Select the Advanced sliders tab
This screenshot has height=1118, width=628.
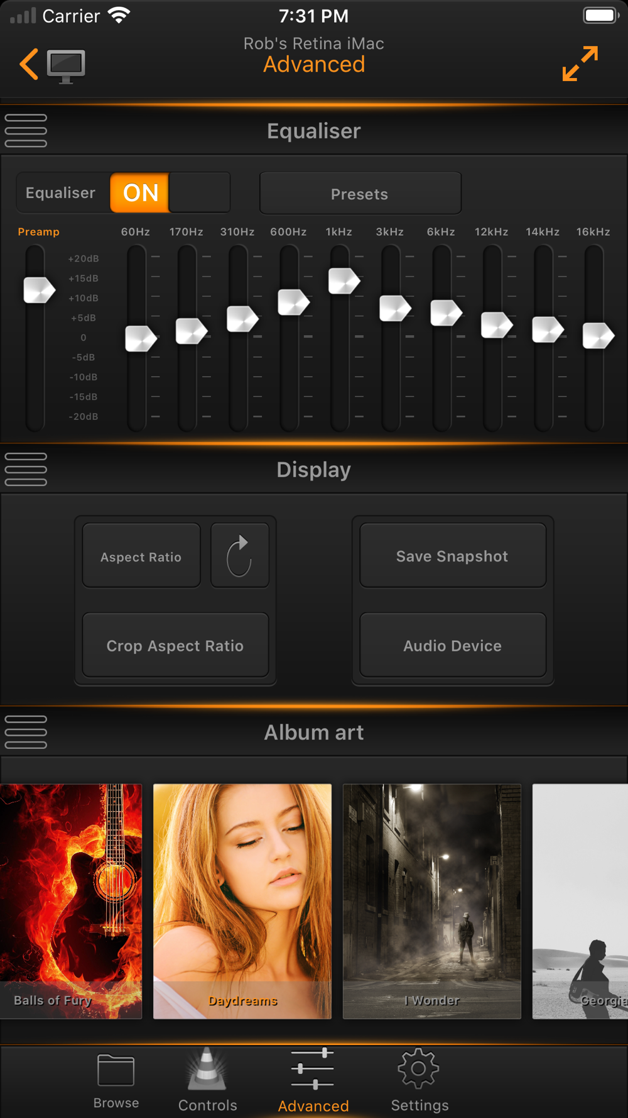pyautogui.click(x=313, y=1080)
